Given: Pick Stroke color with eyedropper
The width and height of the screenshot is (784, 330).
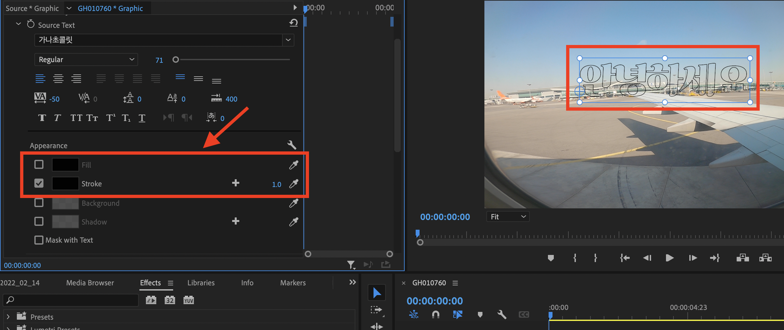Looking at the screenshot, I should point(293,184).
